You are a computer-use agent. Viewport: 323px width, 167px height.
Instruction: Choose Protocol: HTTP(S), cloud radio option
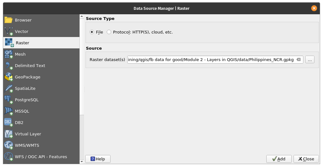pyautogui.click(x=109, y=32)
